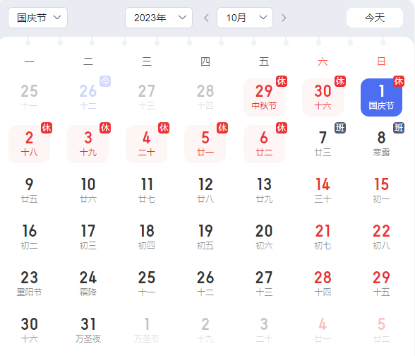This screenshot has width=415, height=356.
Task: Click the 休 badge on September 29 中秋节
Action: click(x=282, y=81)
